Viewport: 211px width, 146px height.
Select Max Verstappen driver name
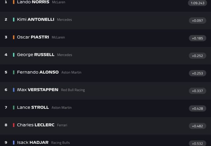tap(38, 90)
